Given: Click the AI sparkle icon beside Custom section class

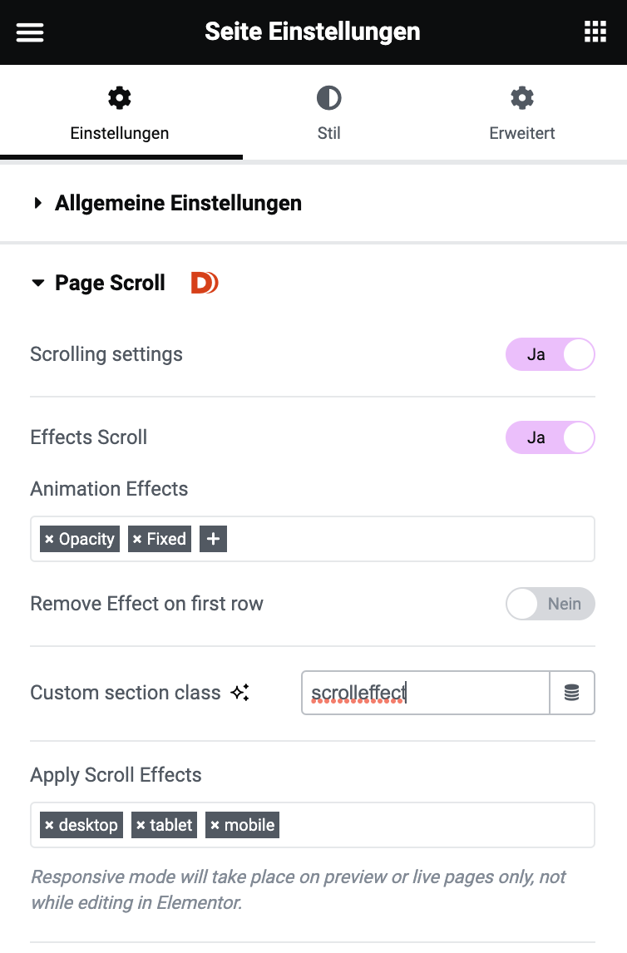Looking at the screenshot, I should [x=240, y=692].
